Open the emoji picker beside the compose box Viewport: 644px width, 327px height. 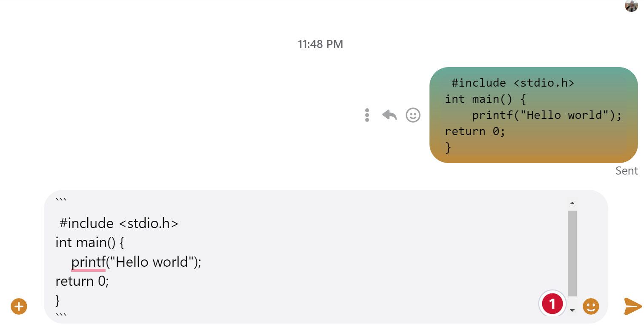click(x=591, y=305)
